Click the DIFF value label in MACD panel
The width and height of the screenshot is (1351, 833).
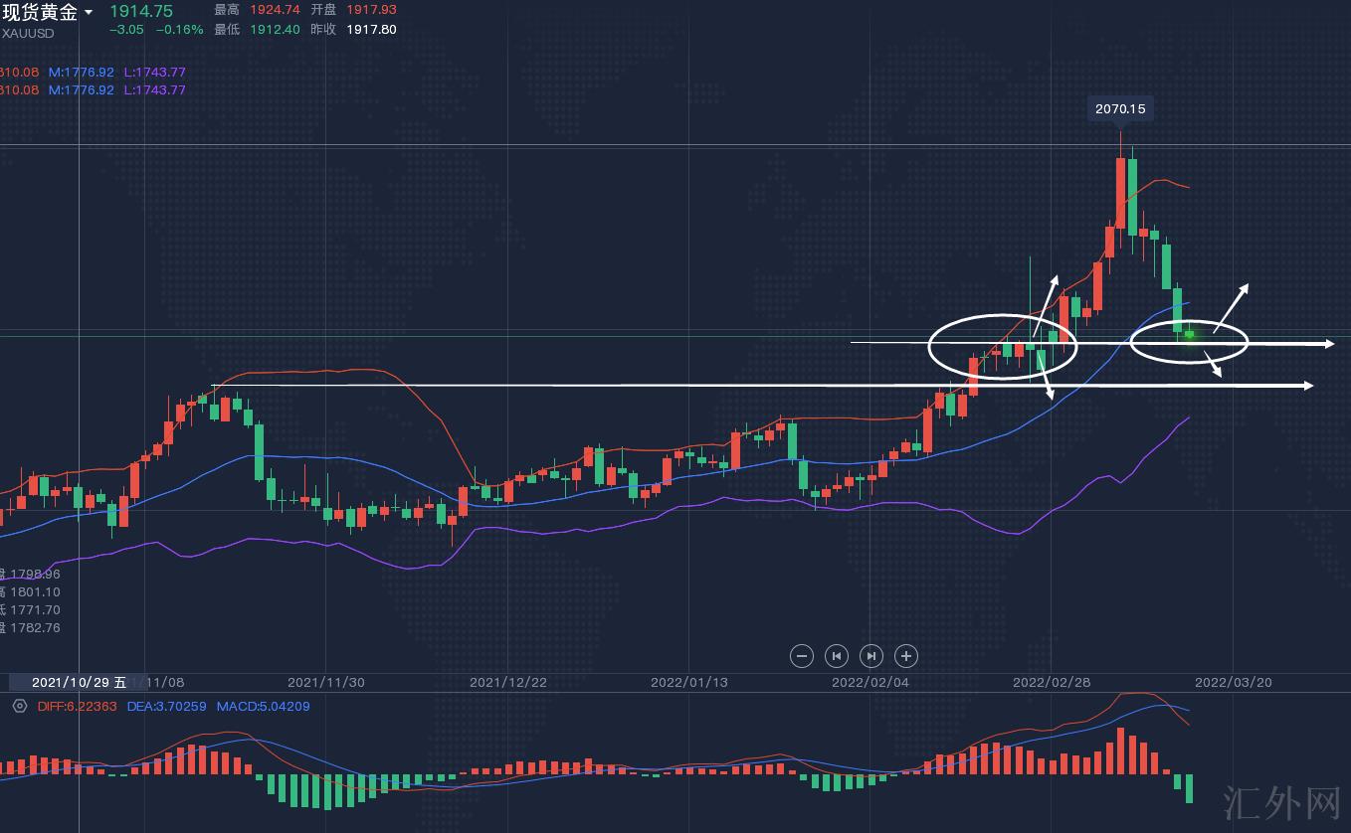click(x=77, y=707)
